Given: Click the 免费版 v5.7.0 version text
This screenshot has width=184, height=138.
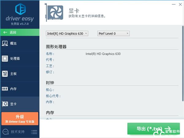Looking at the screenshot, I should 20,24.
